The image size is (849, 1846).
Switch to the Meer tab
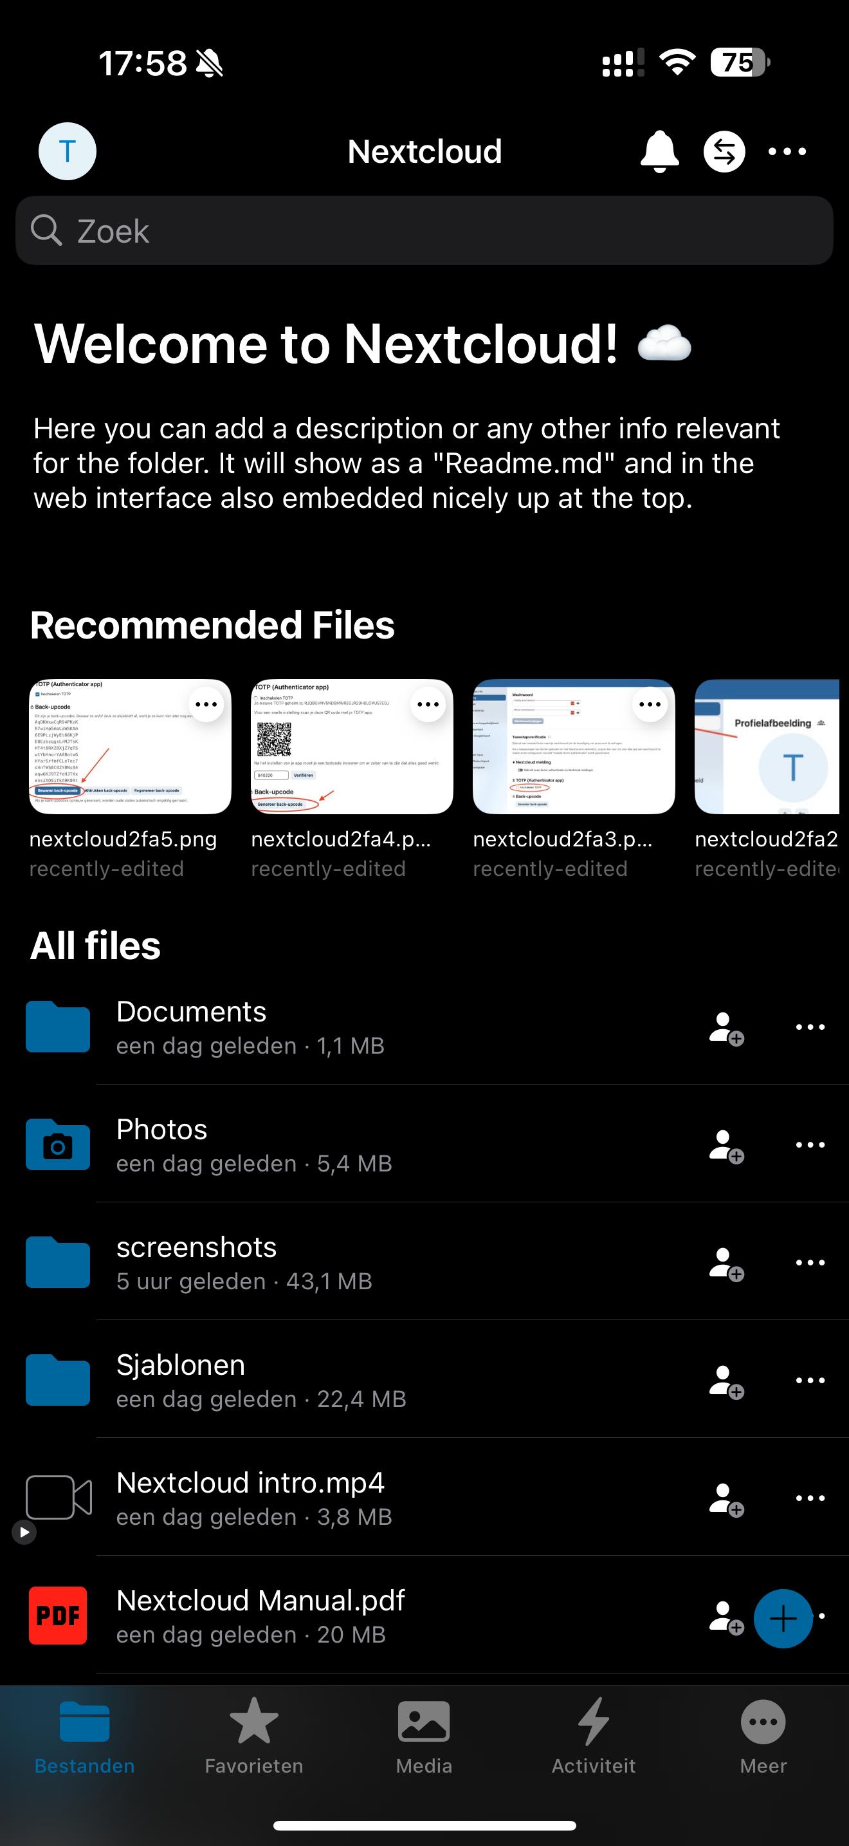pyautogui.click(x=763, y=1738)
